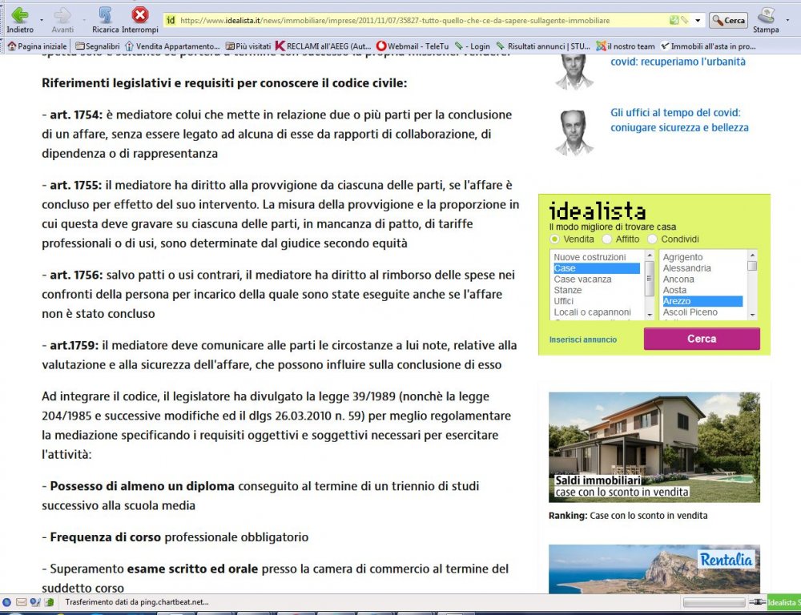Click the page loading progress bar
The width and height of the screenshot is (801, 615).
click(x=714, y=603)
